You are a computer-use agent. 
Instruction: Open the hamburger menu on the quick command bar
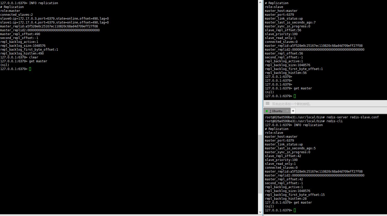(x=267, y=103)
